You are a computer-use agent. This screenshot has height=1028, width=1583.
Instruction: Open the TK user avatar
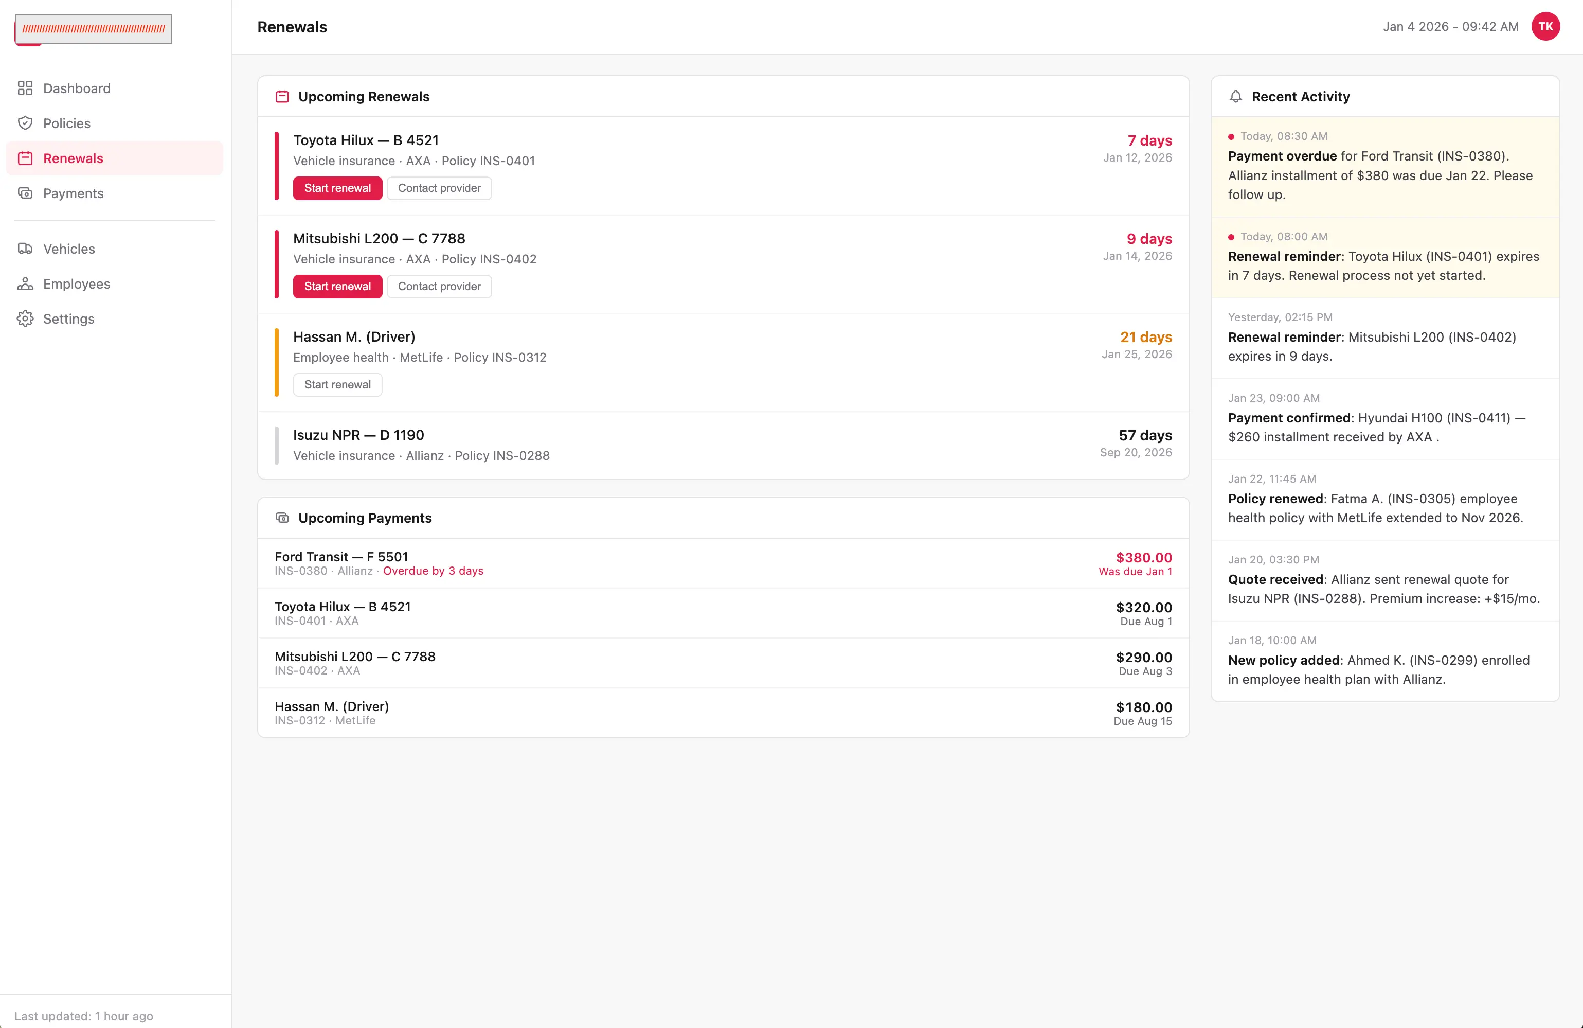pyautogui.click(x=1546, y=27)
